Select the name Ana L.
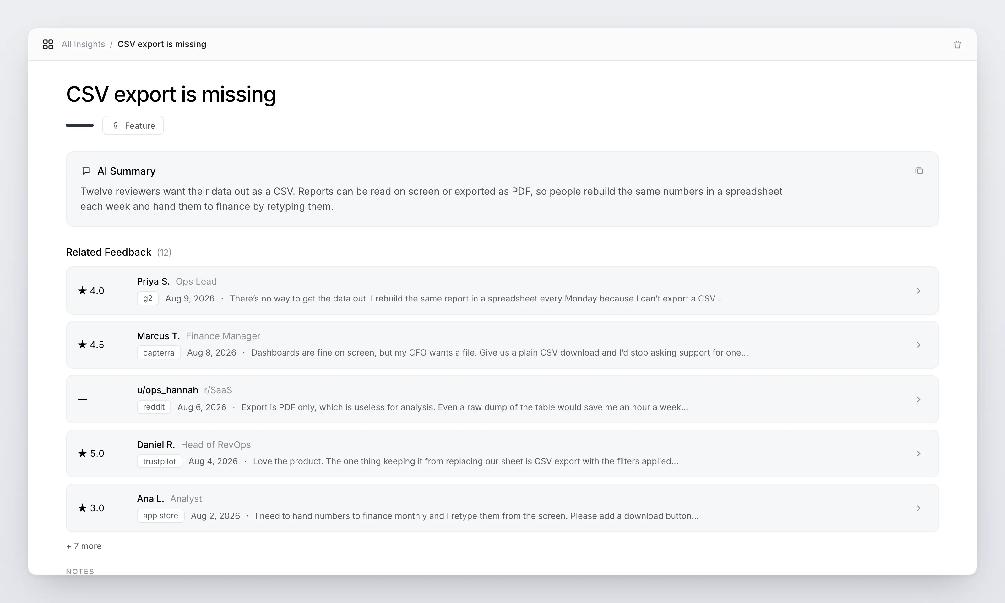Screen dimensions: 1005x603 pyautogui.click(x=150, y=498)
